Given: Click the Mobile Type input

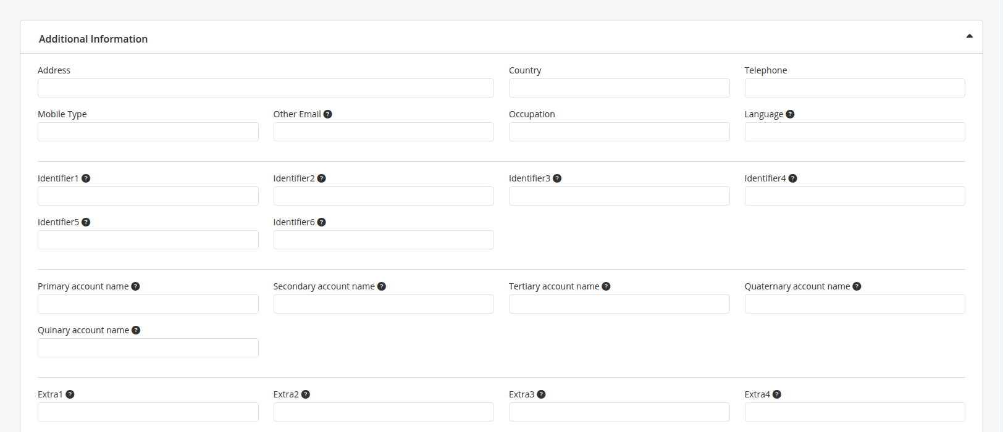Looking at the screenshot, I should point(148,132).
